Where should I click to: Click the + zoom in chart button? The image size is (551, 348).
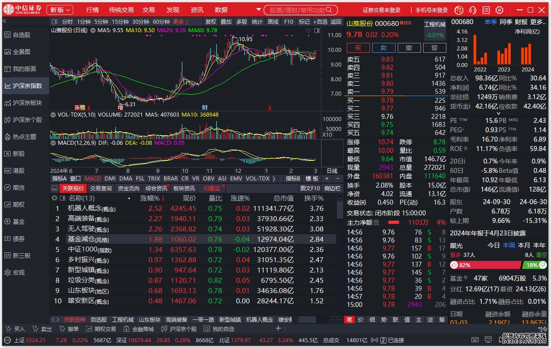coord(327,178)
